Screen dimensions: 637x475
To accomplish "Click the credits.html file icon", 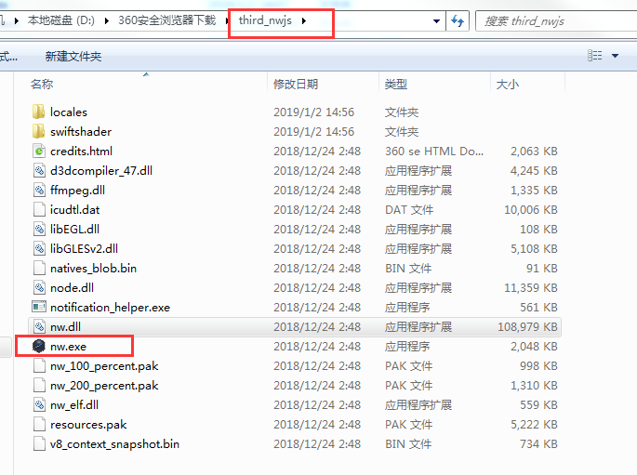I will coord(39,151).
